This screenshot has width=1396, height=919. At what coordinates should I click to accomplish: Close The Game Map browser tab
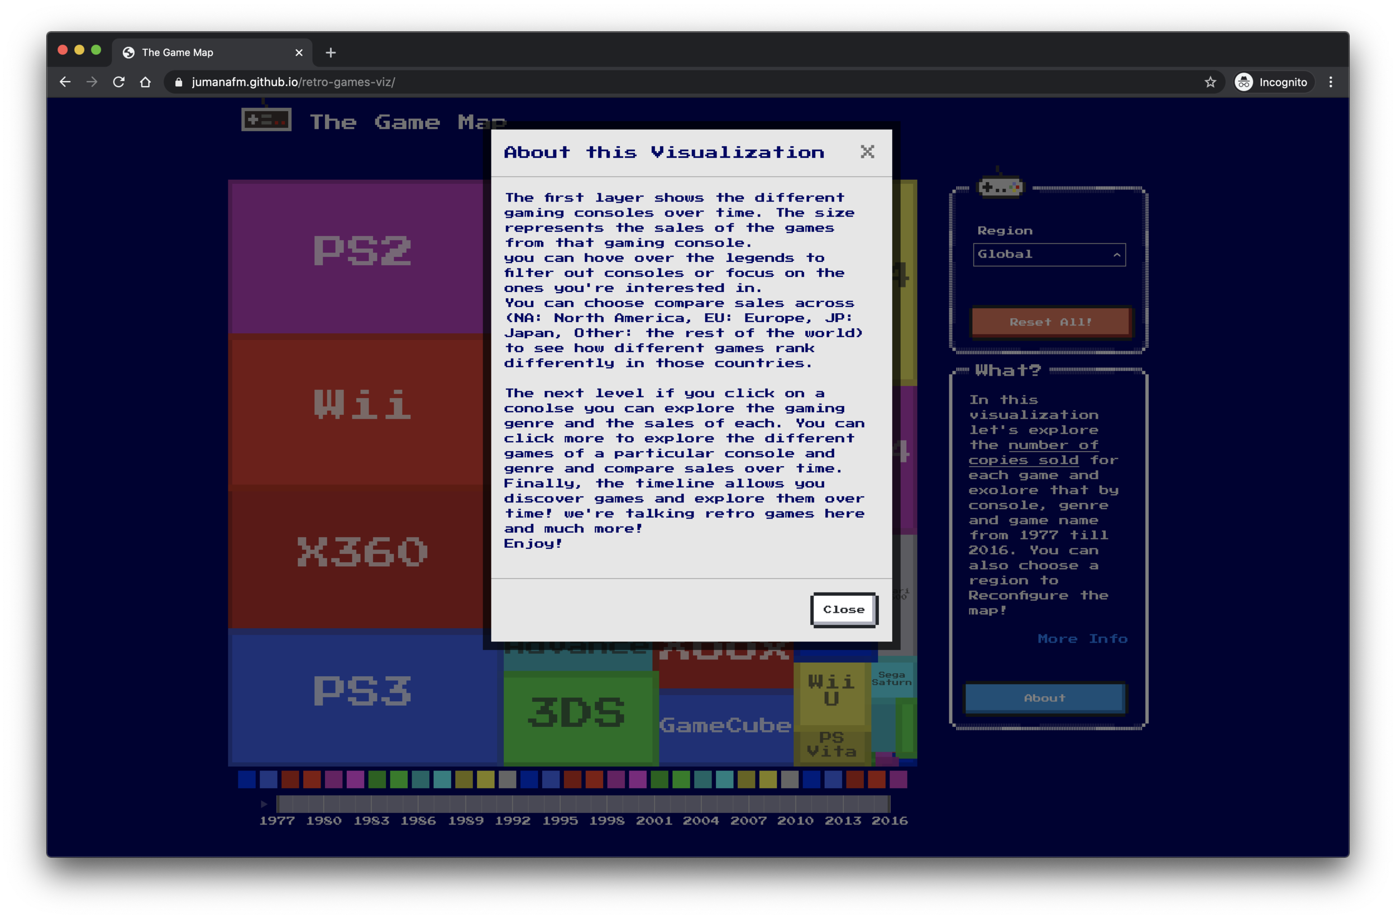[x=299, y=53]
